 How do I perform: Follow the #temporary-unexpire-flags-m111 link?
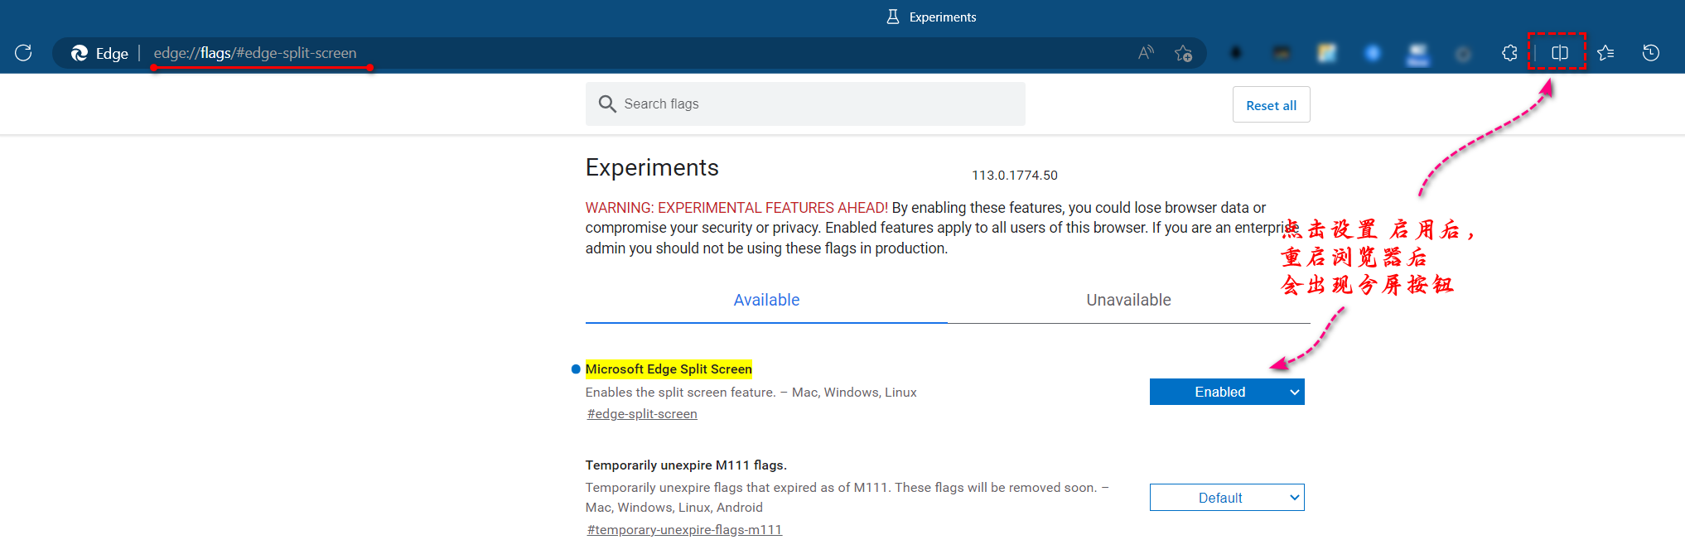(x=684, y=530)
